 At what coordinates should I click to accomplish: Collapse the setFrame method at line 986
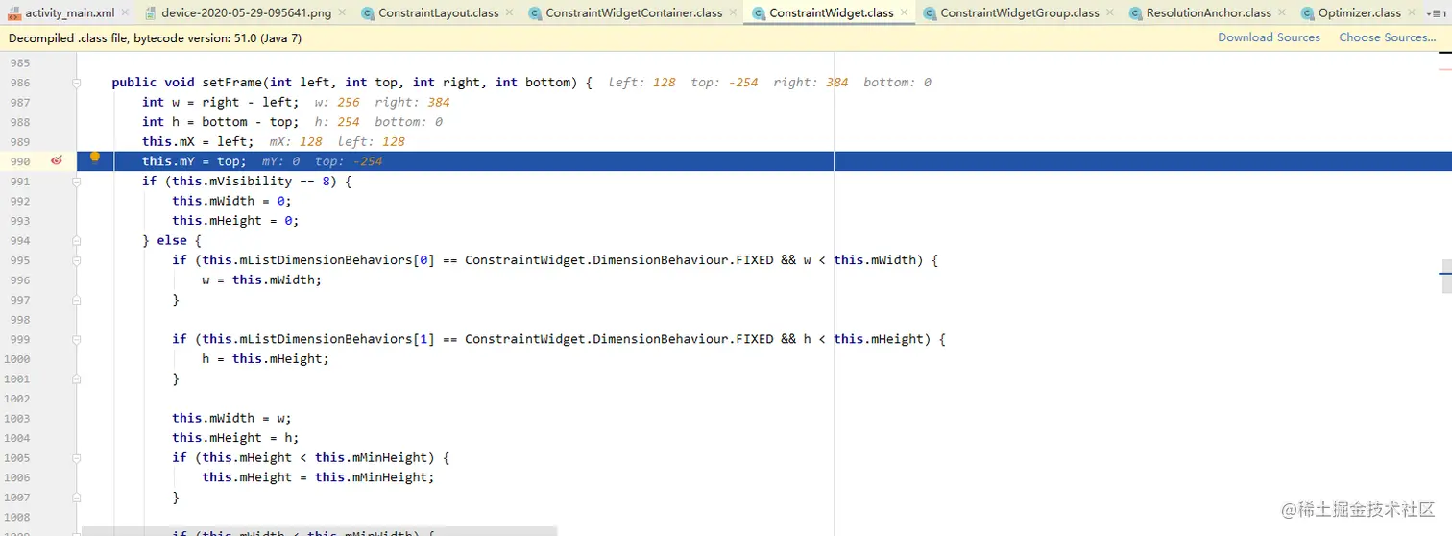pyautogui.click(x=77, y=83)
